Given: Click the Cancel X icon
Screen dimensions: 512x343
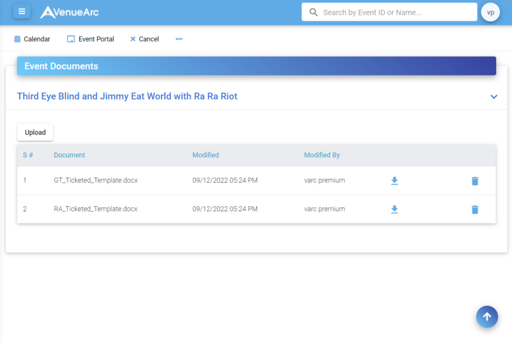Looking at the screenshot, I should [x=133, y=39].
